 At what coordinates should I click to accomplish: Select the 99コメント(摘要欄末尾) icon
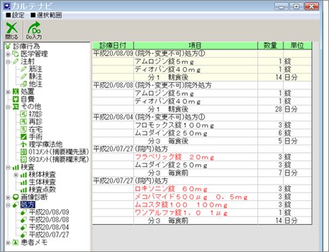point(23,160)
